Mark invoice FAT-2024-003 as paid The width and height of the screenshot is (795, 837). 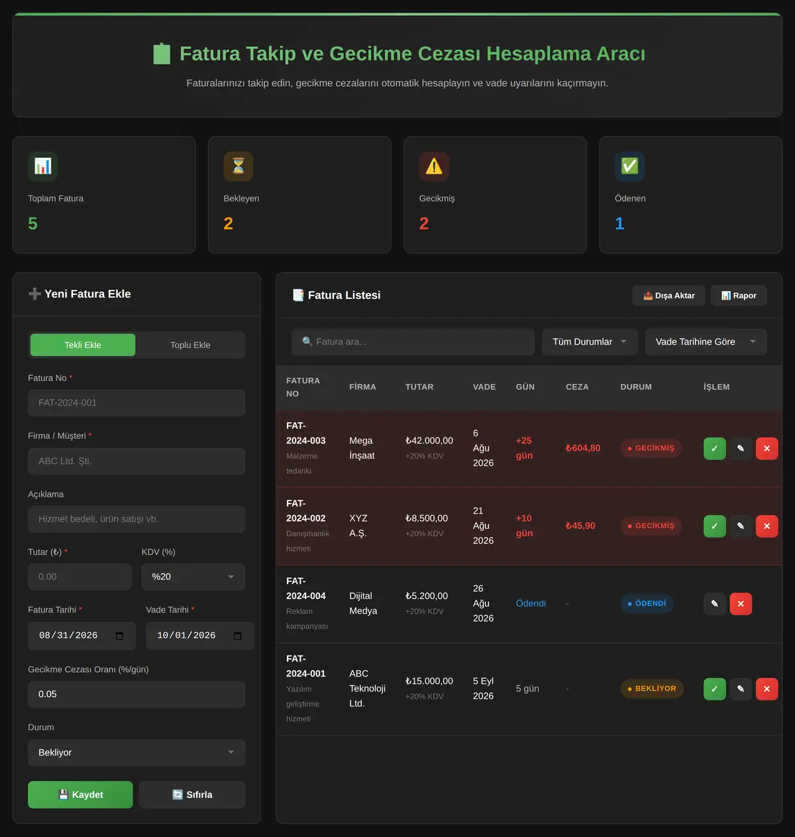coord(714,449)
